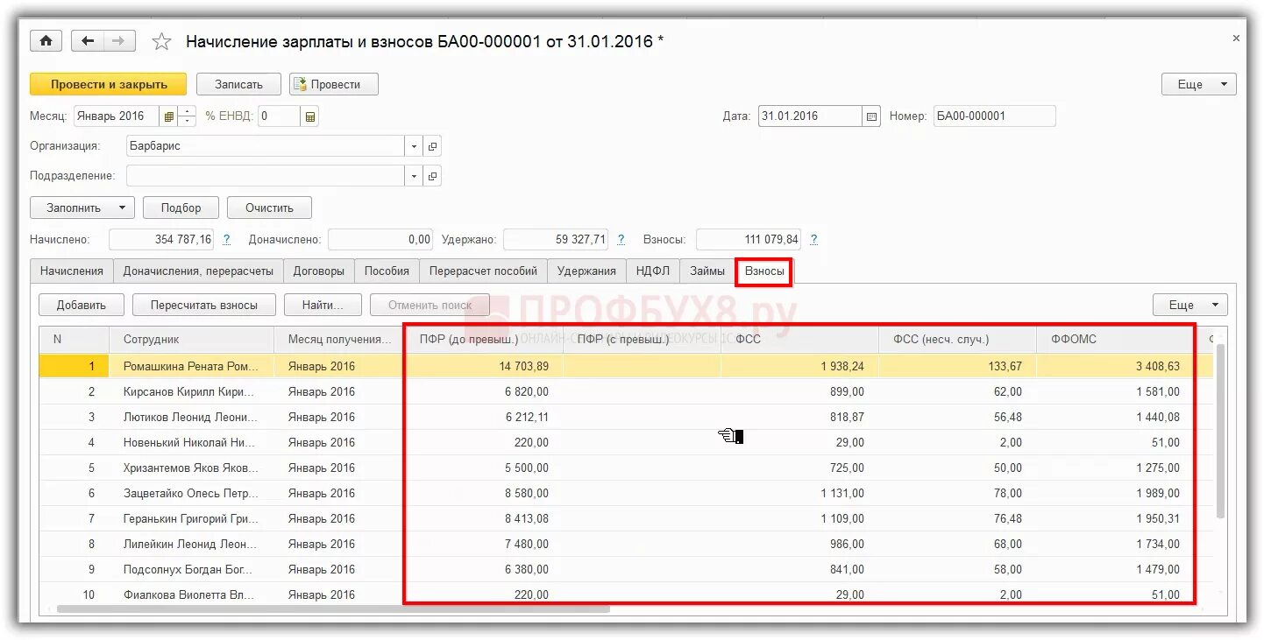This screenshot has height=640, width=1264.
Task: Click Пересчитать взносы button
Action: [x=204, y=306]
